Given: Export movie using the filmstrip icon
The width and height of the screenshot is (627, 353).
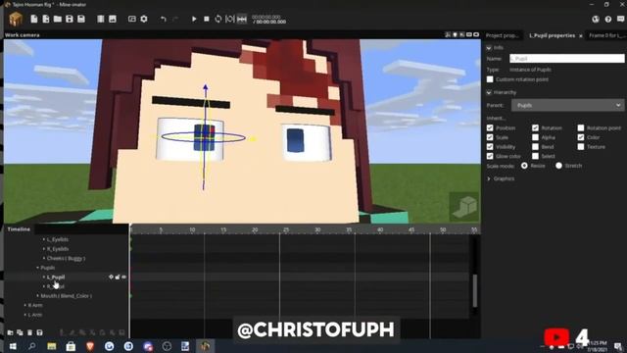Looking at the screenshot, I should pyautogui.click(x=101, y=19).
